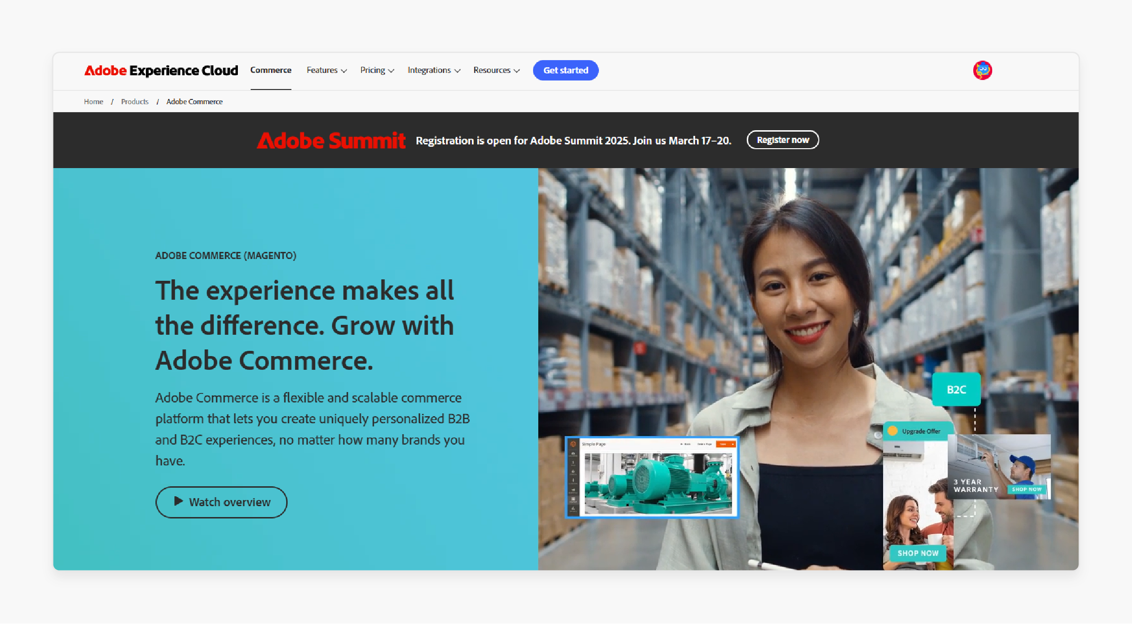Click the Resources dropdown chevron icon

pos(517,71)
